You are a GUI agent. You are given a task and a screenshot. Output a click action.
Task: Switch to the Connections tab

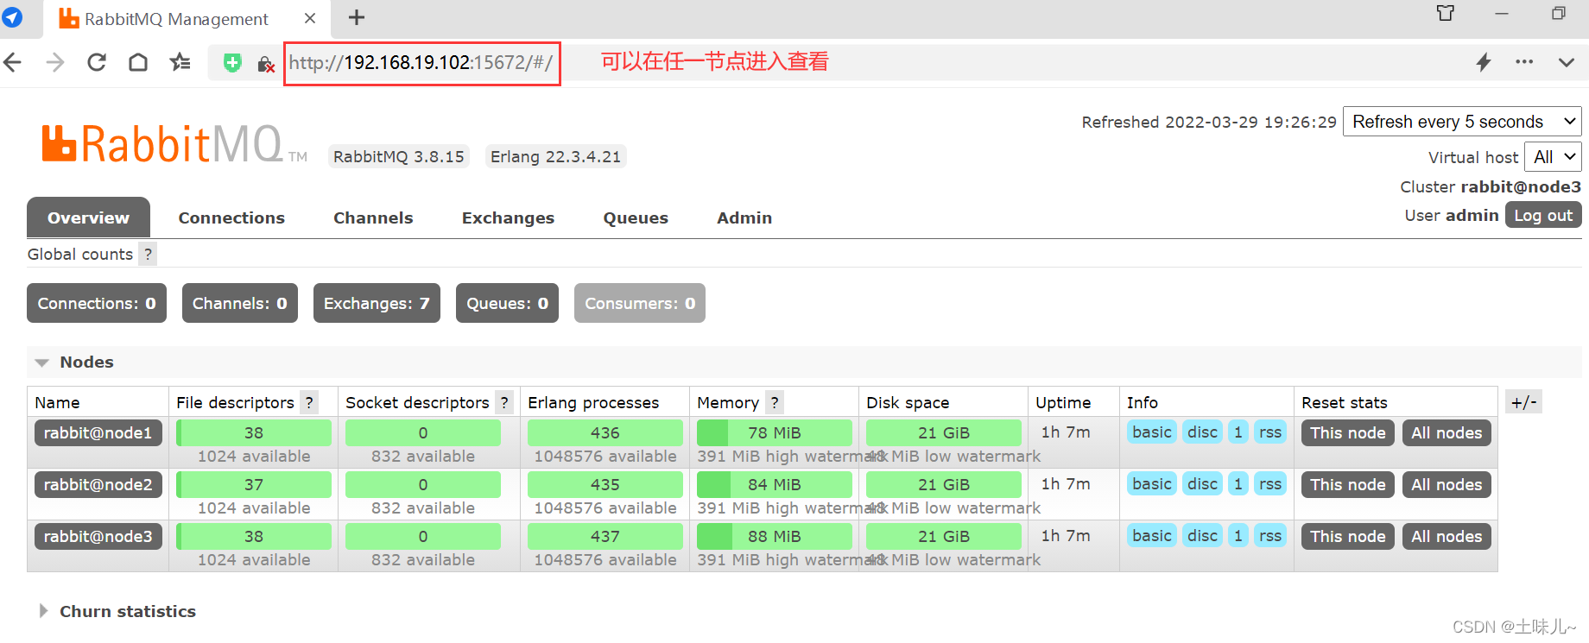231,217
